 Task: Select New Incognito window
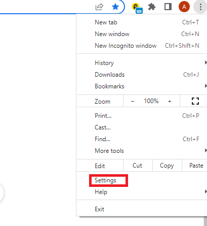(142, 46)
